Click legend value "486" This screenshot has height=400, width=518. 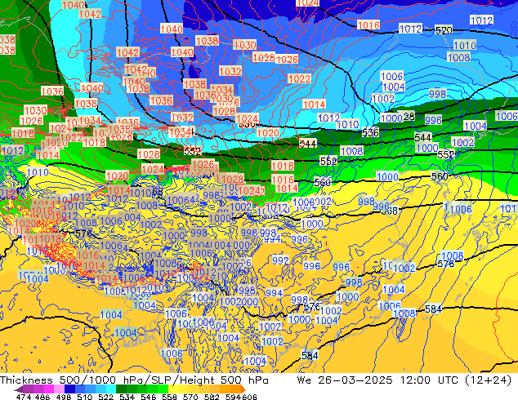point(42,397)
